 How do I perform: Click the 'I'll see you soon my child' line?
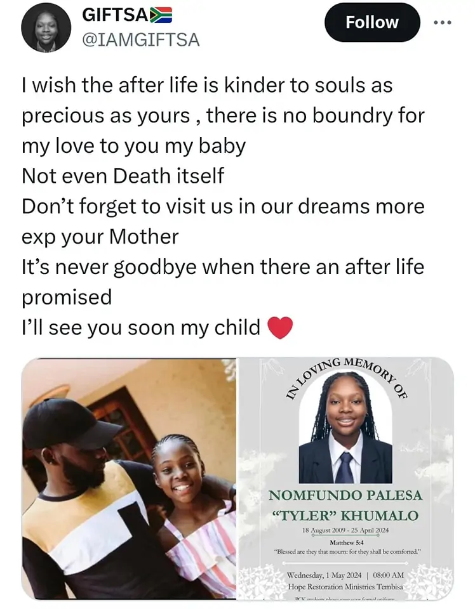(x=141, y=327)
